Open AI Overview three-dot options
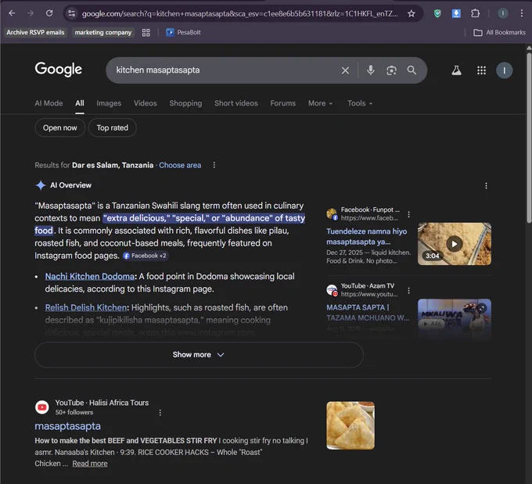Viewport: 532px width, 484px height. 486,185
